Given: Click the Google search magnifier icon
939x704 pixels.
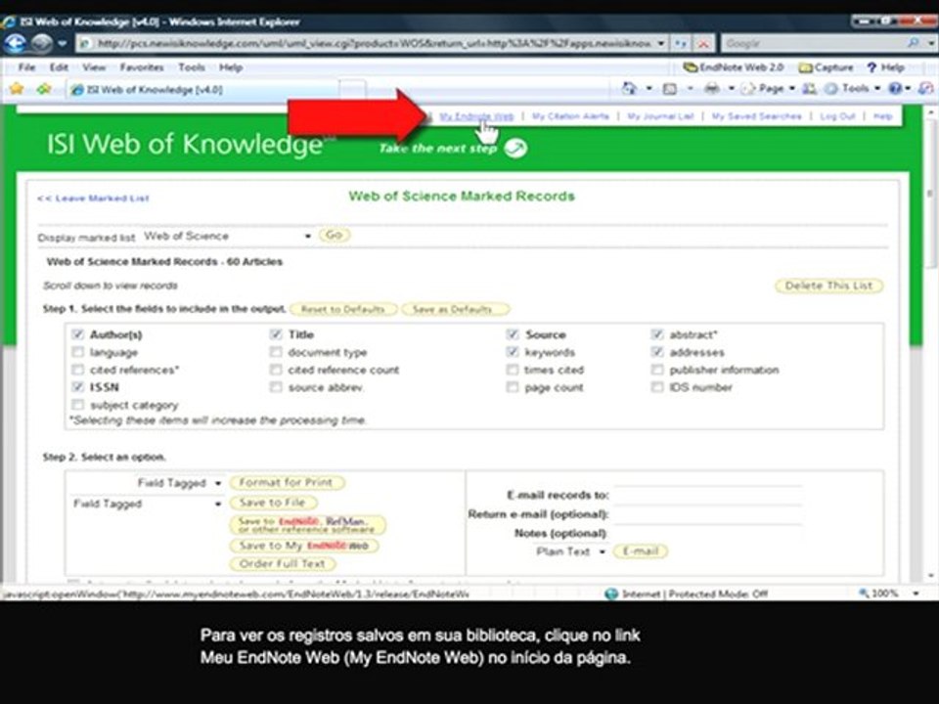Looking at the screenshot, I should click(914, 43).
